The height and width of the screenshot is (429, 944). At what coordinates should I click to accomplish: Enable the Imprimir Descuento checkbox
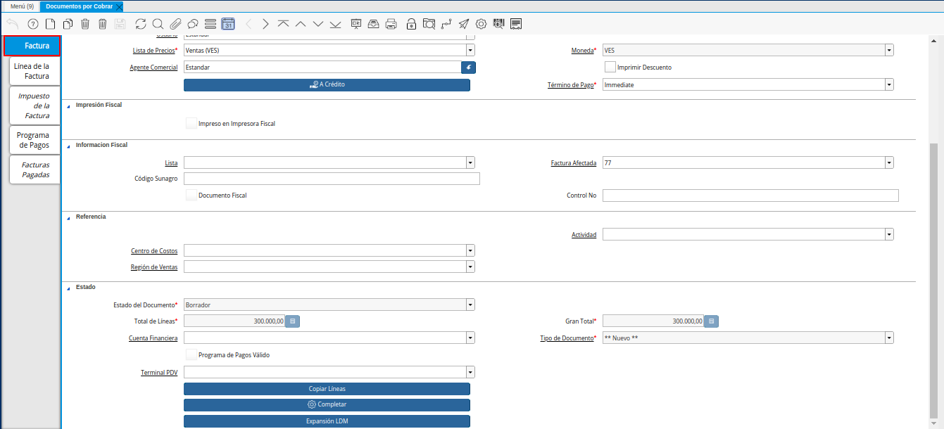610,68
